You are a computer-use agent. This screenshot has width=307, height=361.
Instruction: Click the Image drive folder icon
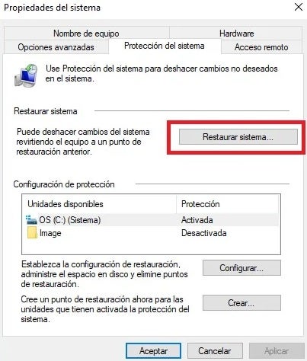[x=32, y=233]
